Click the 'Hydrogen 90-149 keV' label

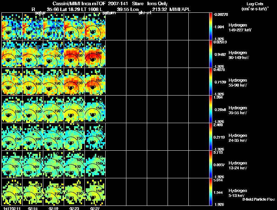coord(239,55)
